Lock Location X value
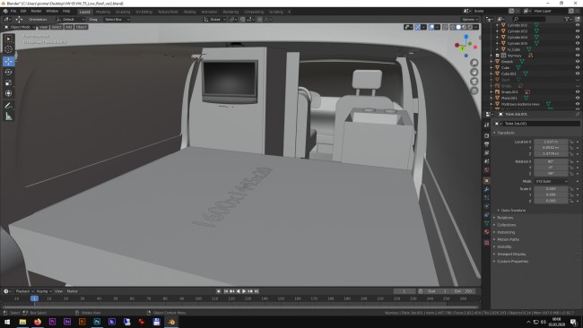Viewport: 583px width, 328px height. 571,142
